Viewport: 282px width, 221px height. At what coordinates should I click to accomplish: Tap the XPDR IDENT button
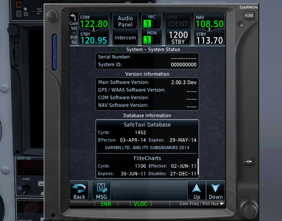click(178, 21)
